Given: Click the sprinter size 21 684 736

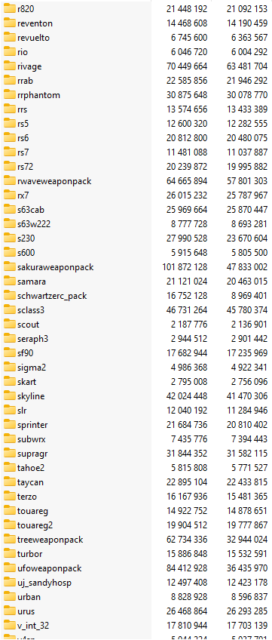Looking at the screenshot, I should [x=187, y=424].
